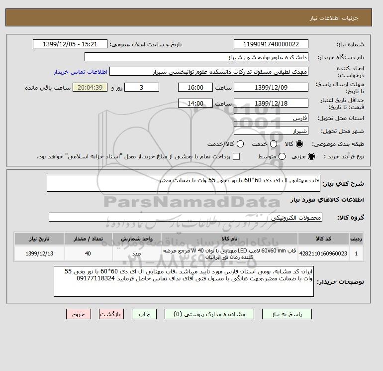This screenshot has width=383, height=371.
Task: Click product code 4282110160960023 cell
Action: coord(323,253)
